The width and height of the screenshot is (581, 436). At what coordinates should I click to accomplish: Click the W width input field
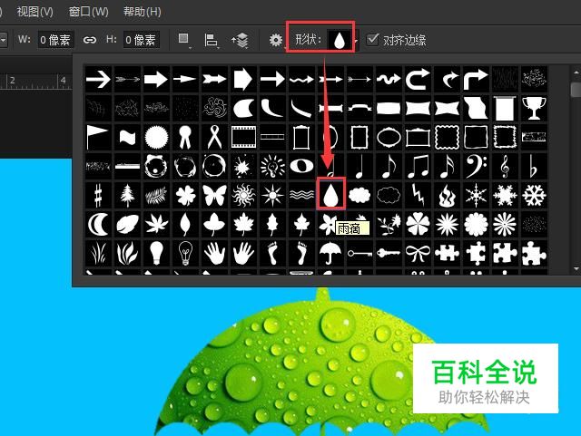click(55, 40)
